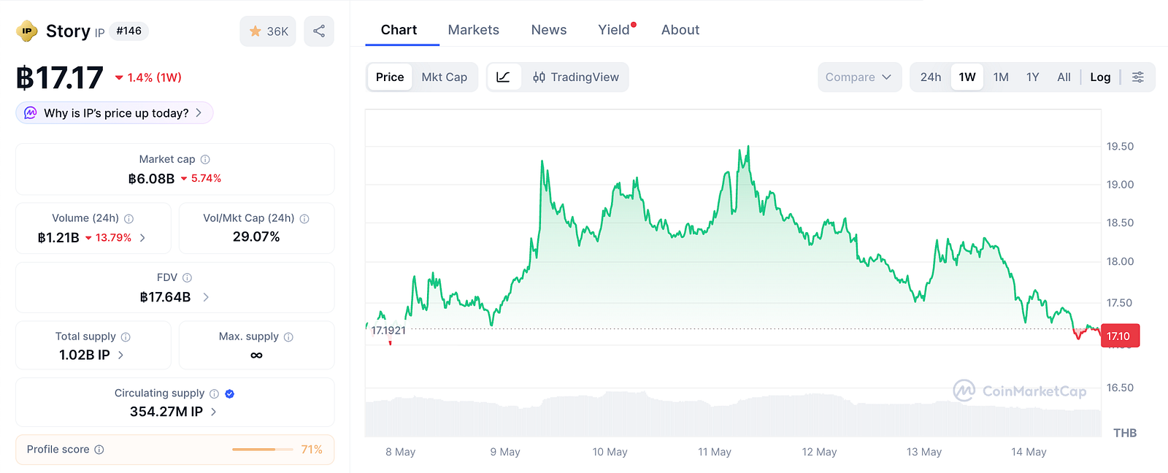Open the Compare dropdown
Viewport: 1168px width, 473px height.
pos(859,77)
